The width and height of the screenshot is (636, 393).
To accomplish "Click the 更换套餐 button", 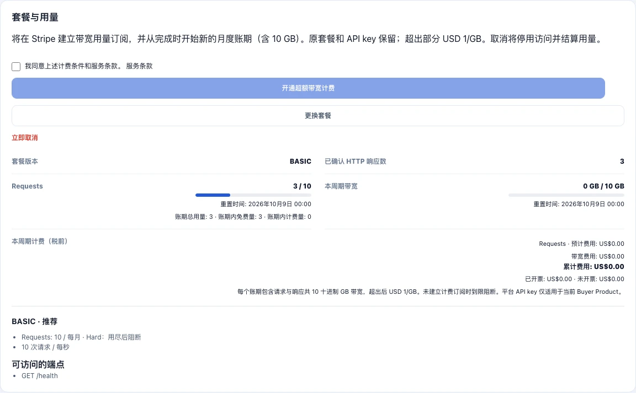I will 318,116.
